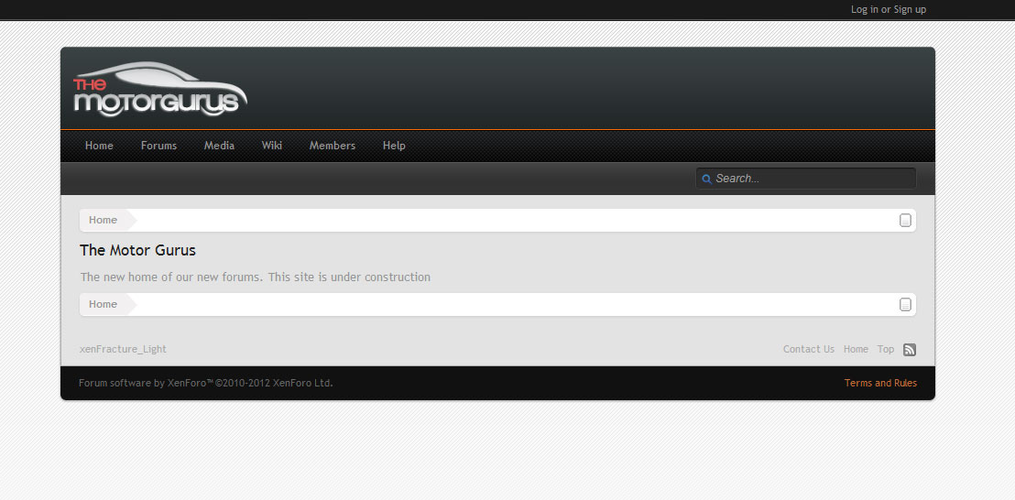
Task: Click Home in the upper breadcrumb
Action: click(x=103, y=220)
